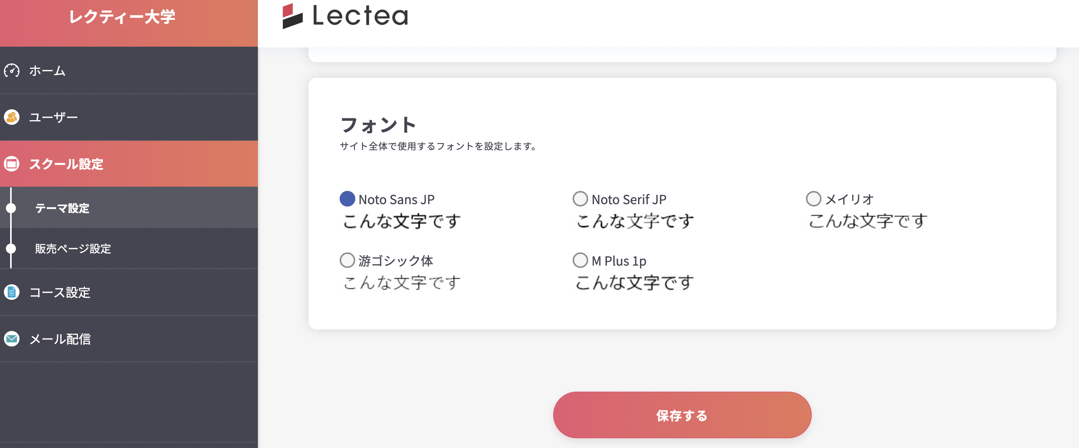Go to the ホーム menu item
Image resolution: width=1079 pixels, height=448 pixels.
coord(48,71)
